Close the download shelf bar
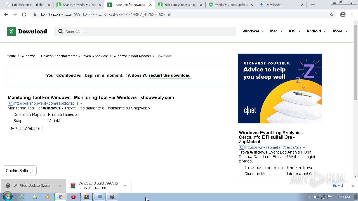This screenshot has height=201, width=358. pos(353,186)
